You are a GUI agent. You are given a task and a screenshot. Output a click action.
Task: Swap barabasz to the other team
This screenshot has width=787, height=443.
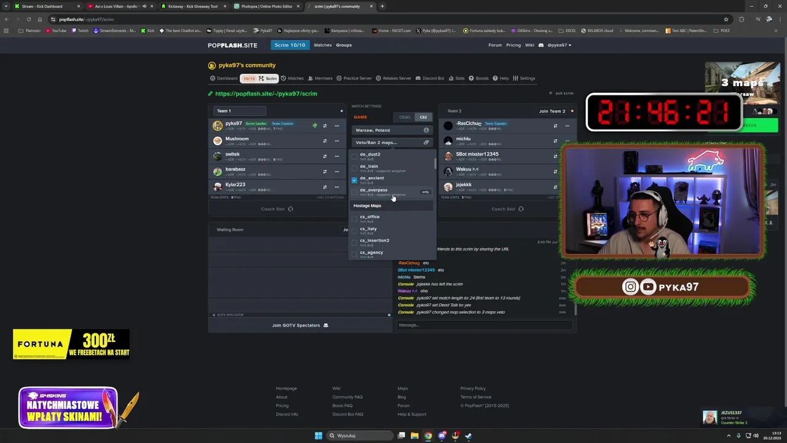pos(325,172)
